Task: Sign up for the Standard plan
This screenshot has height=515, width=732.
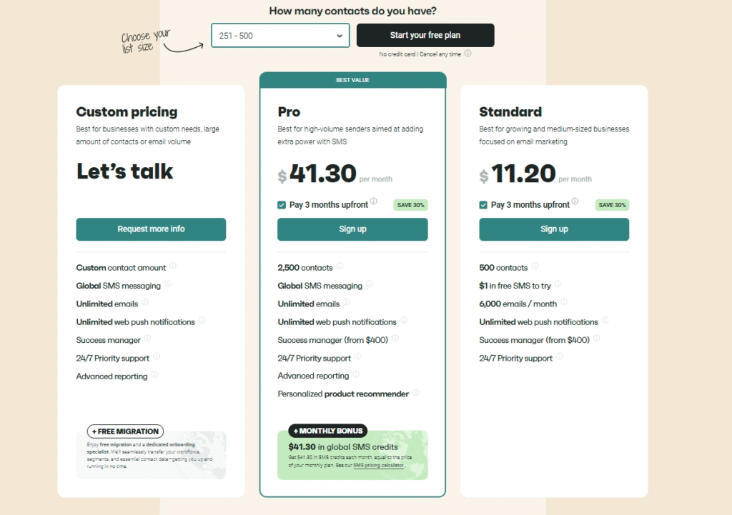Action: (554, 229)
